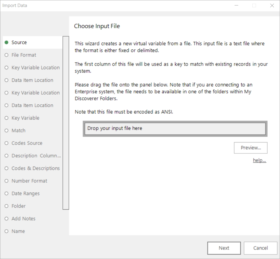Close the Import Data dialog window
Viewport: 280px width, 259px height.
tap(272, 5)
